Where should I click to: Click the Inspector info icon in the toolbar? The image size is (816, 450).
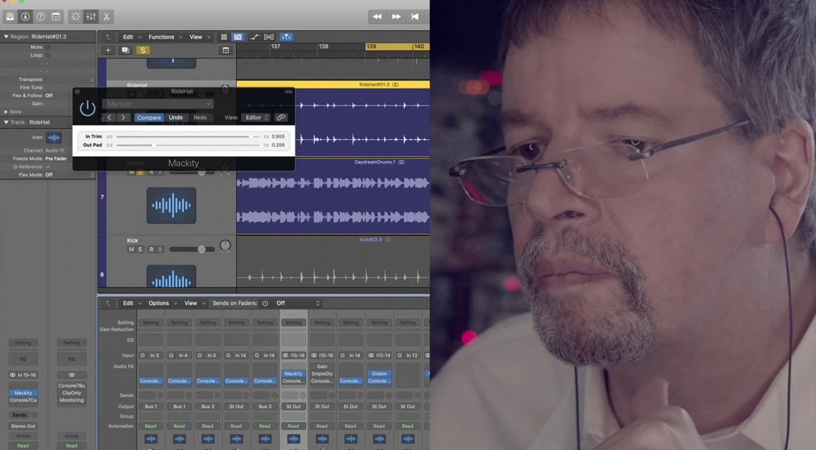coord(25,16)
